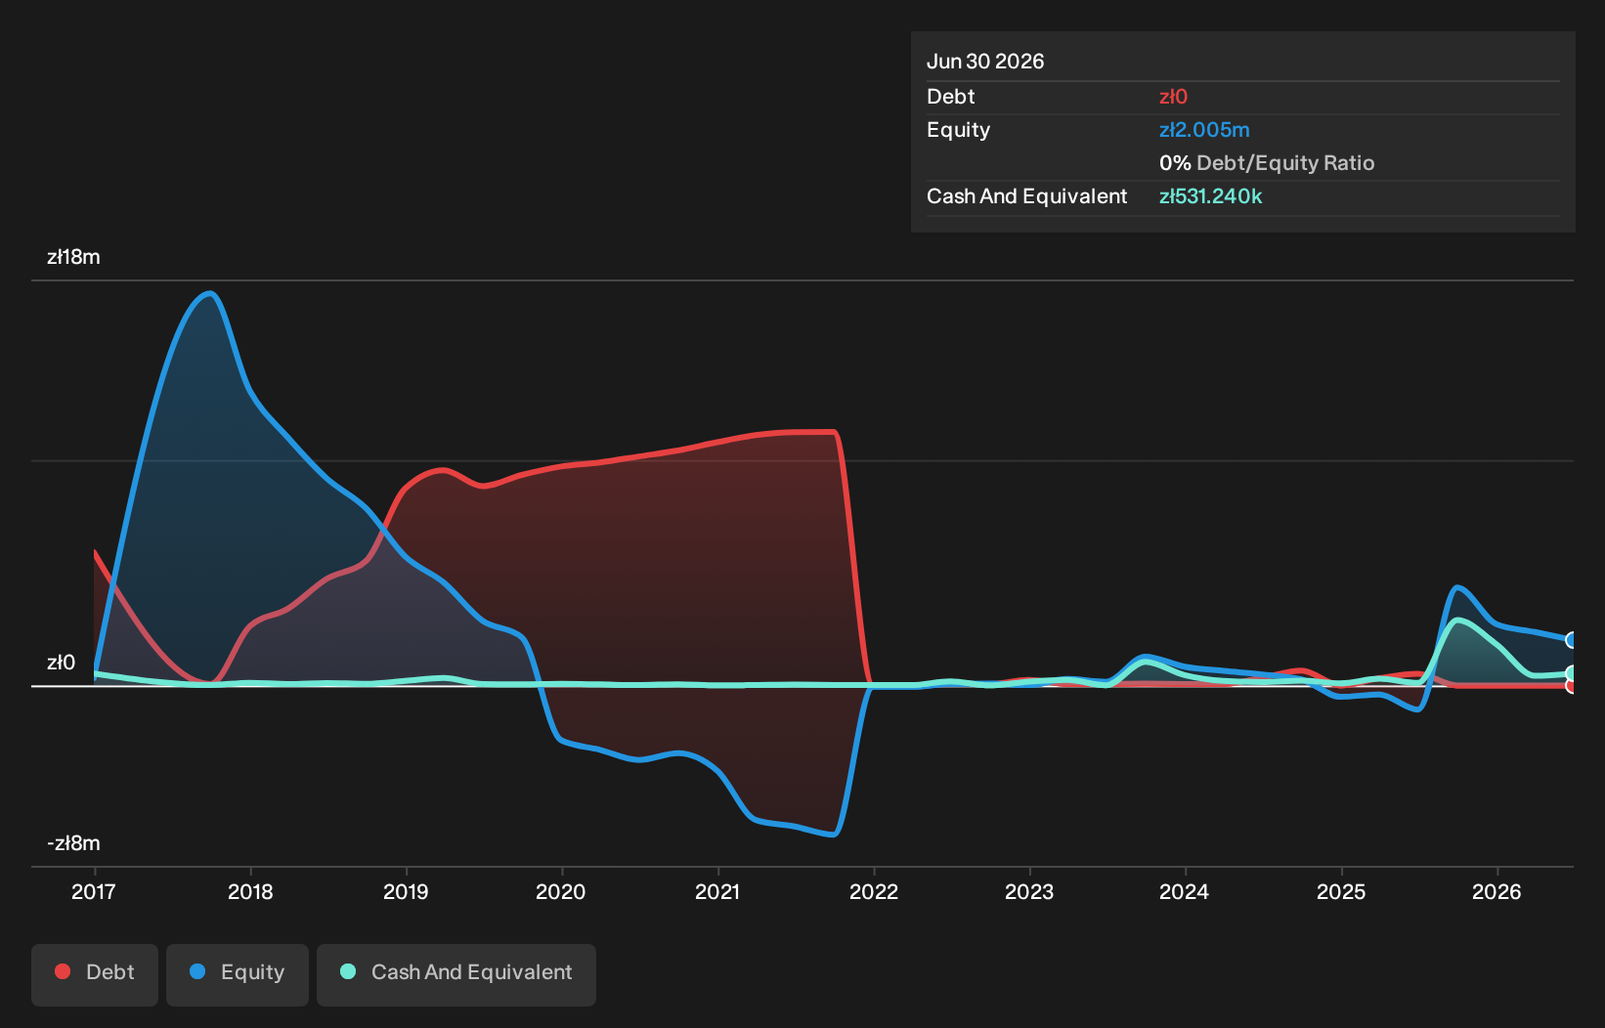Click the Equity value zł2.005m in tooltip
This screenshot has height=1028, width=1605.
pyautogui.click(x=1204, y=130)
